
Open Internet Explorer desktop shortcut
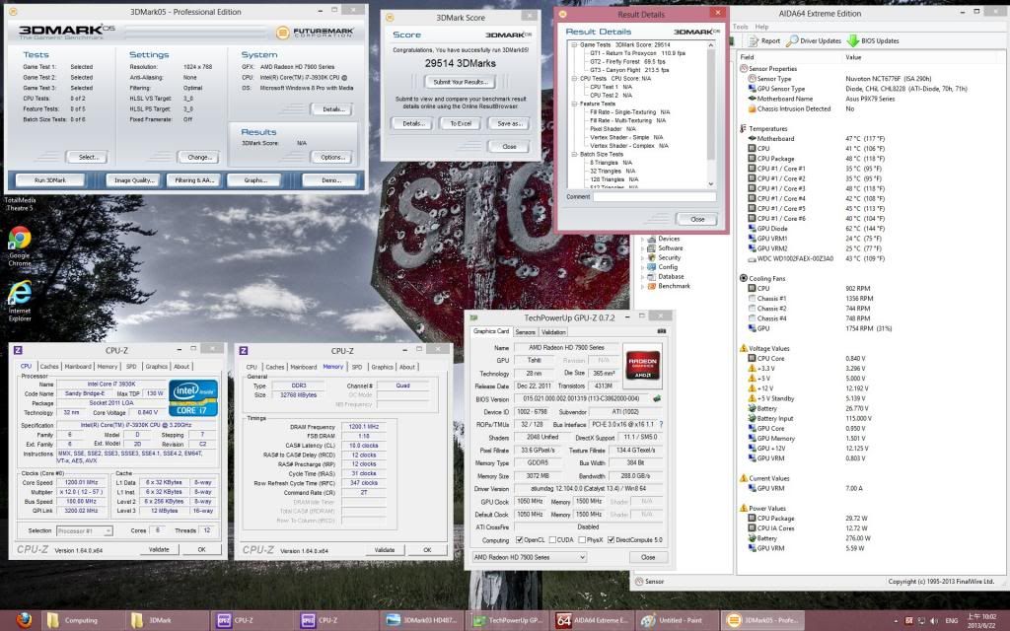point(20,301)
